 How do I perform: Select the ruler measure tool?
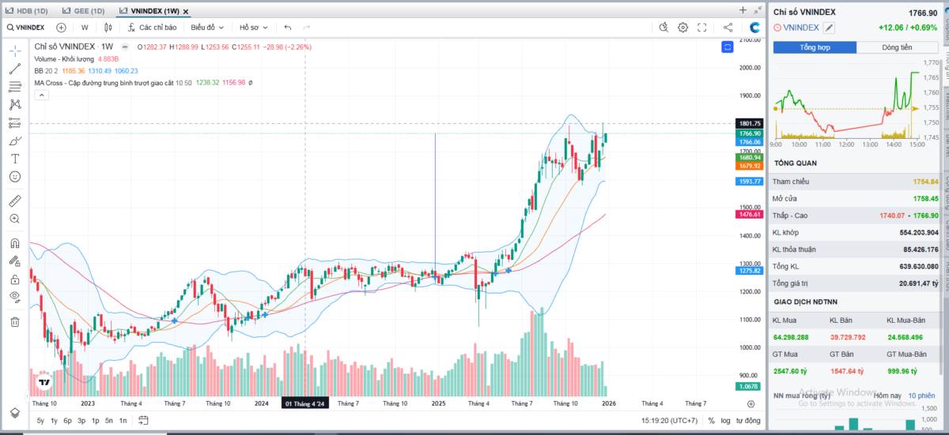[x=14, y=201]
